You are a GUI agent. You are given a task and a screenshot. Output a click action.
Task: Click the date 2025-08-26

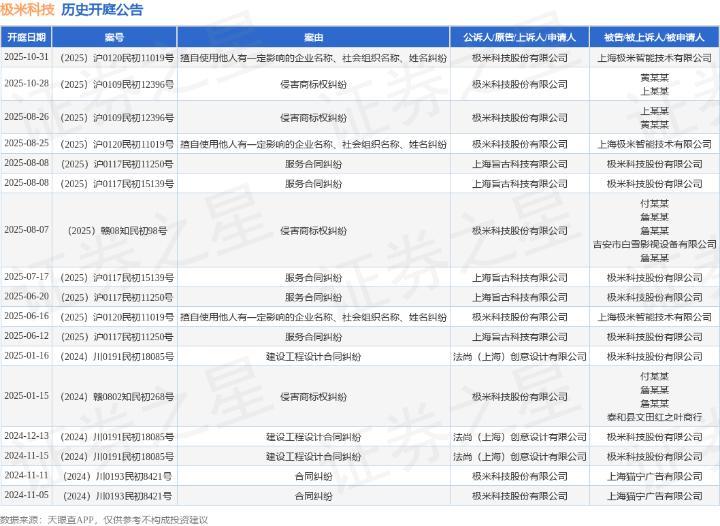coord(26,117)
